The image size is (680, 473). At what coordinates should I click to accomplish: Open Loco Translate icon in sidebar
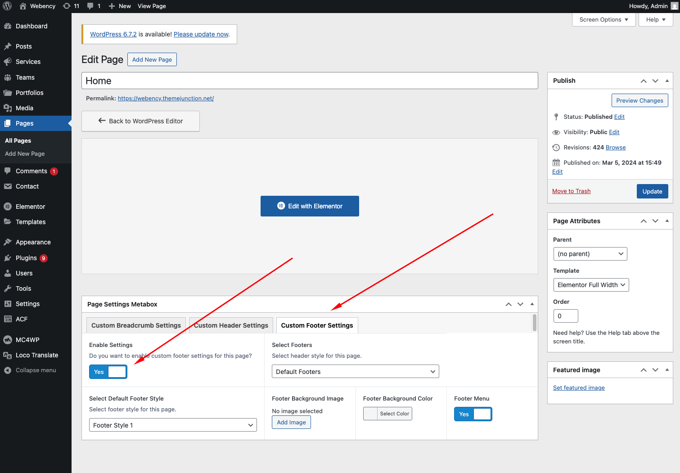8,355
